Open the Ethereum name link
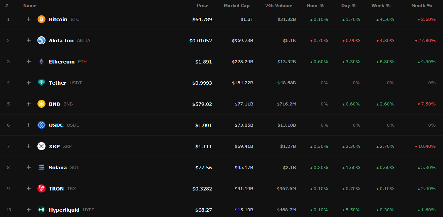 [x=62, y=62]
